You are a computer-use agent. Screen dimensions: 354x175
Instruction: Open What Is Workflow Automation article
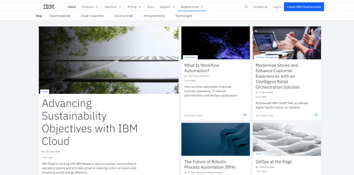point(202,68)
